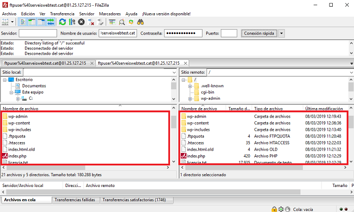Image resolution: width=354 pixels, height=212 pixels.
Task: Open the Site Manager icon
Action: coord(5,22)
